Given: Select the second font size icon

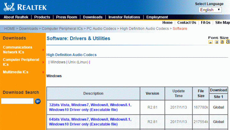Looking at the screenshot, I should coord(217,42).
